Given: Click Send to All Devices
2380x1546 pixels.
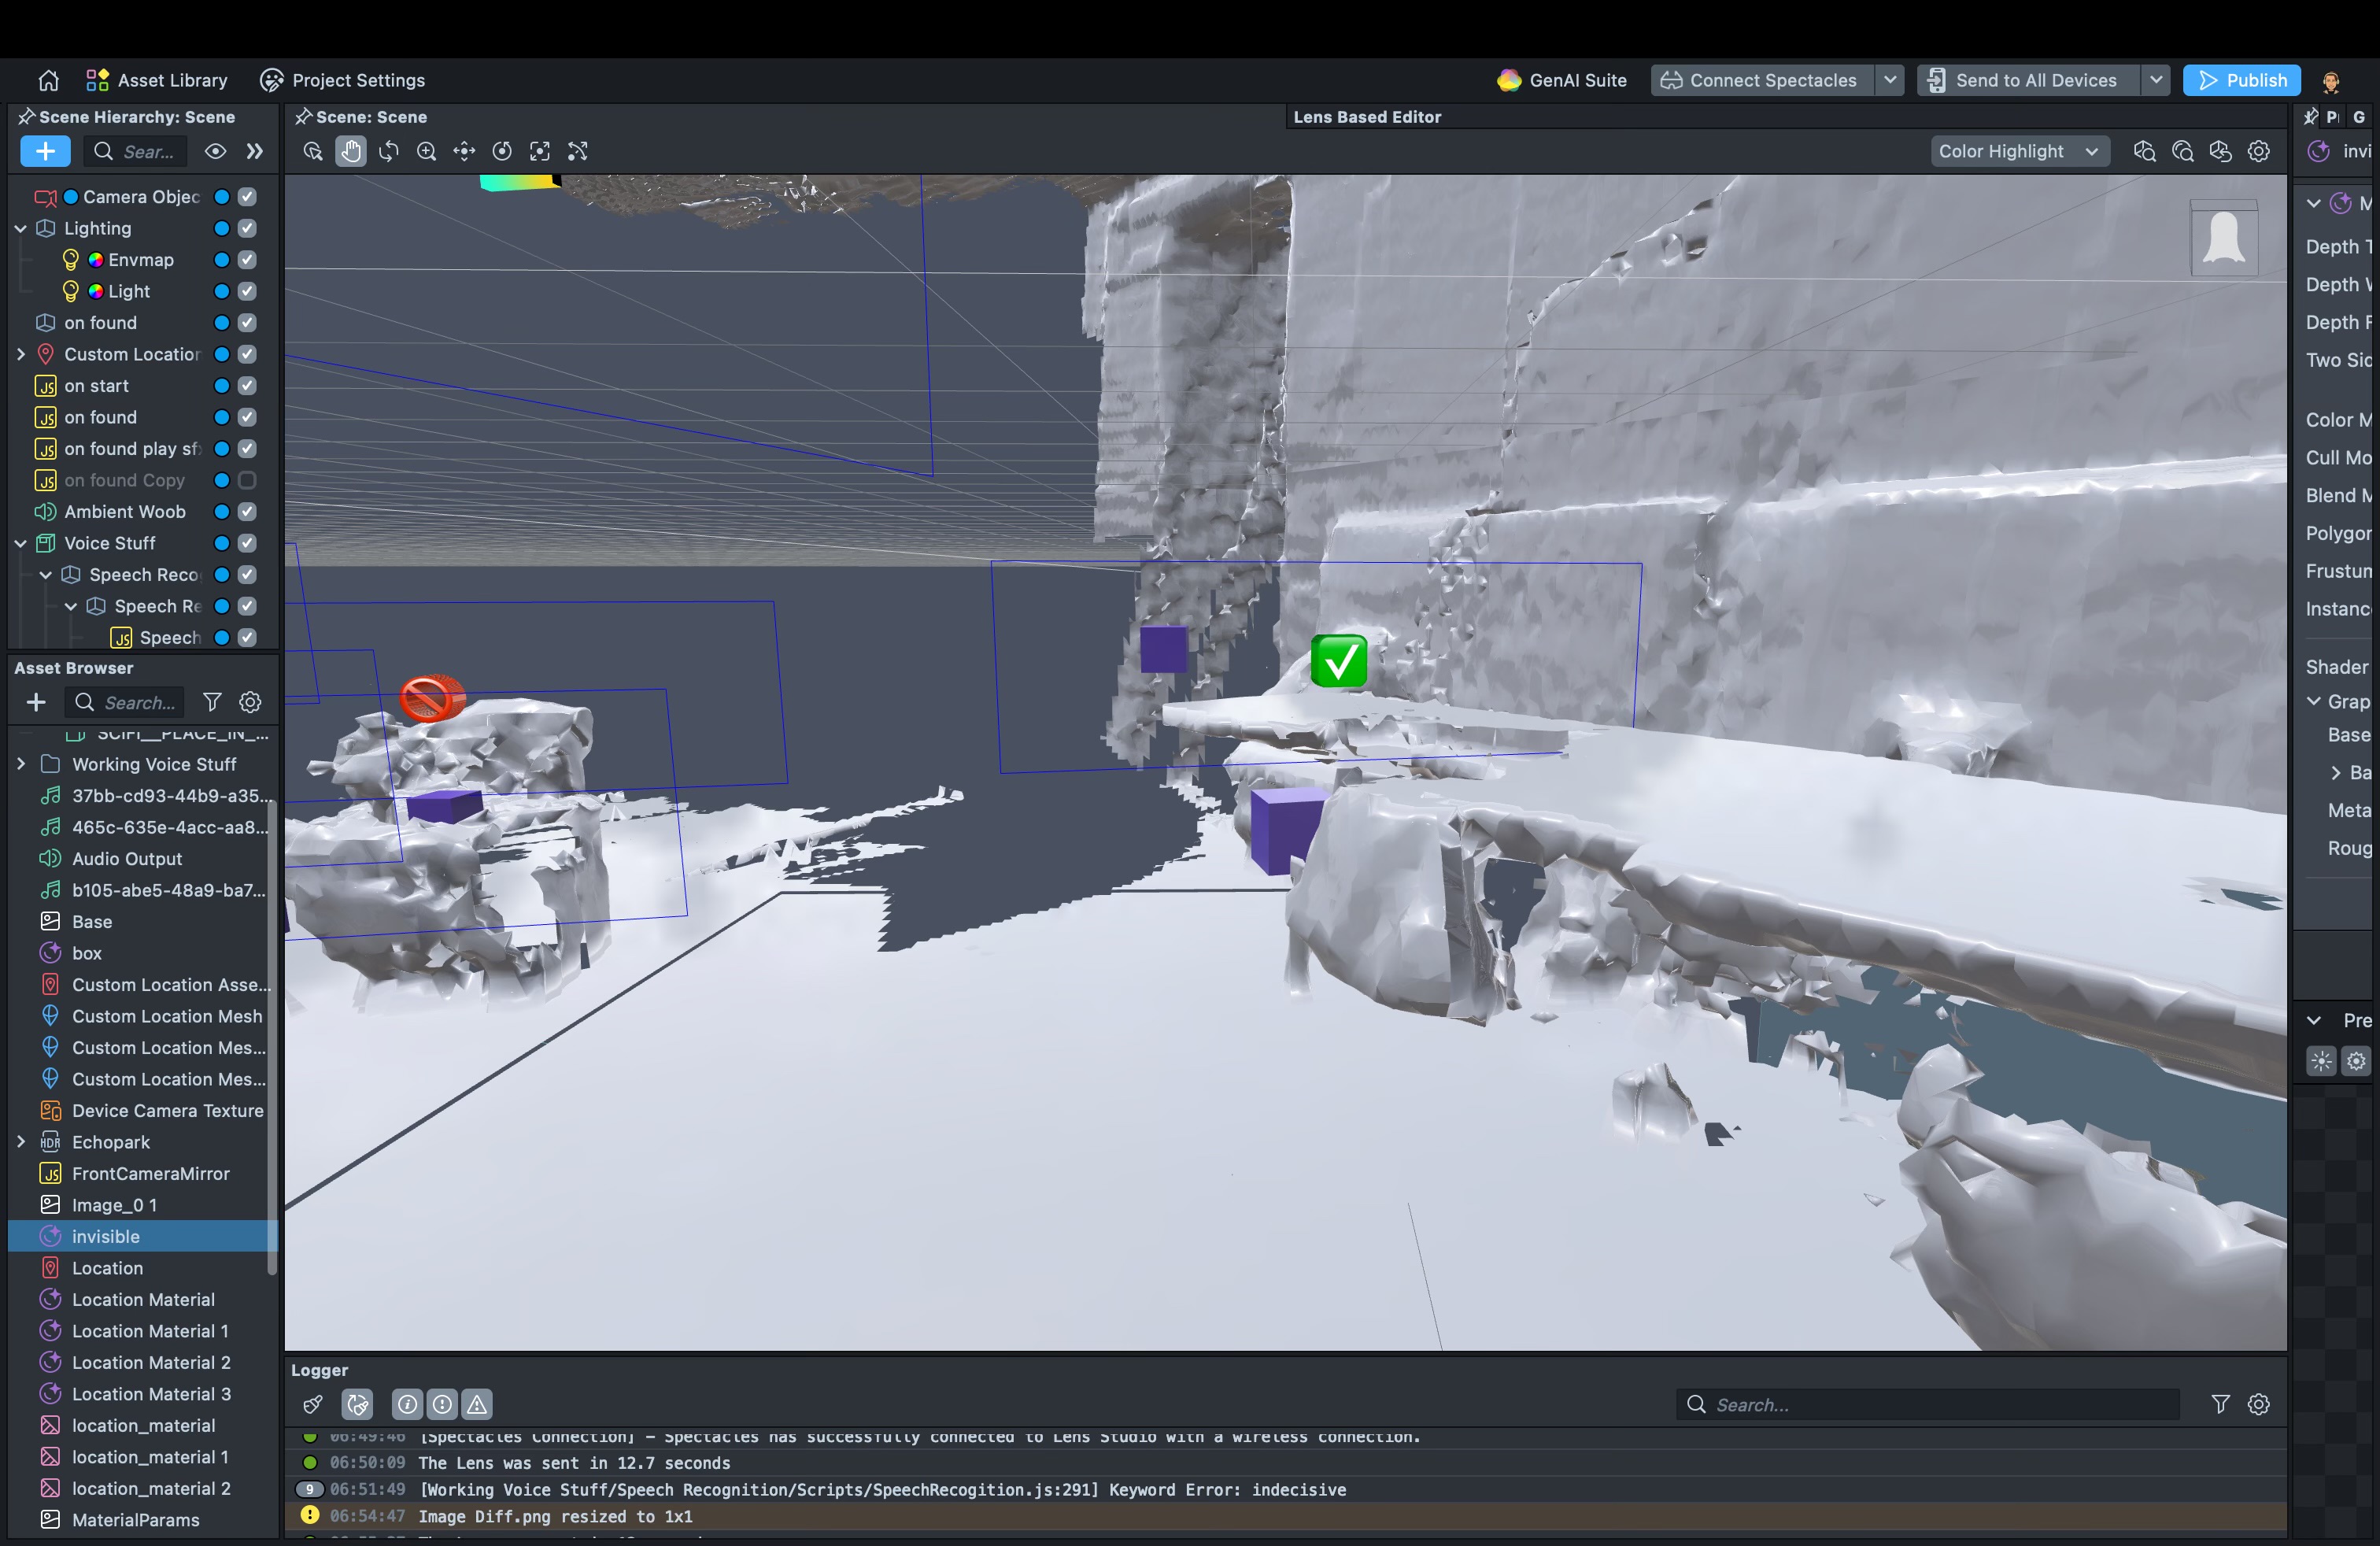Looking at the screenshot, I should [x=2028, y=80].
